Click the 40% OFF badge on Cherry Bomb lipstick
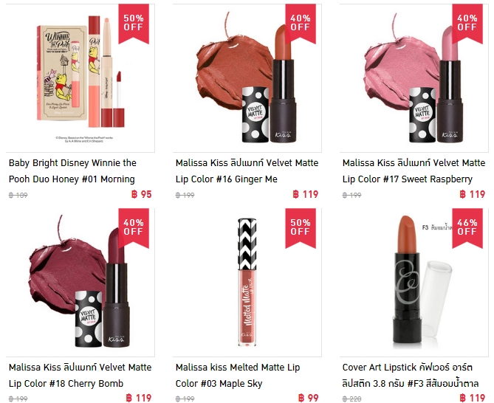The image size is (494, 403). pos(134,227)
